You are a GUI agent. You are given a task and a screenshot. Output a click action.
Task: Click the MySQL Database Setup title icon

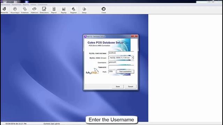pyautogui.click(x=85, y=36)
